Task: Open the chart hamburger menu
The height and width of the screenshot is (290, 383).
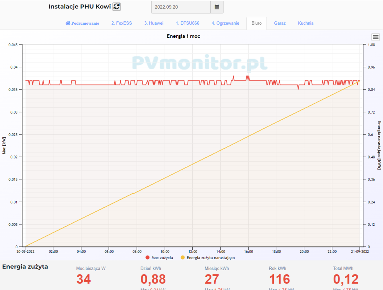Action: coord(375,37)
